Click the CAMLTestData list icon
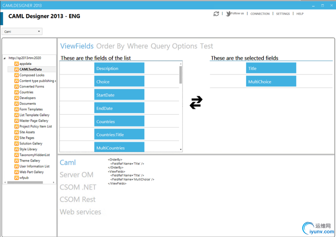The width and height of the screenshot is (336, 237). point(16,69)
